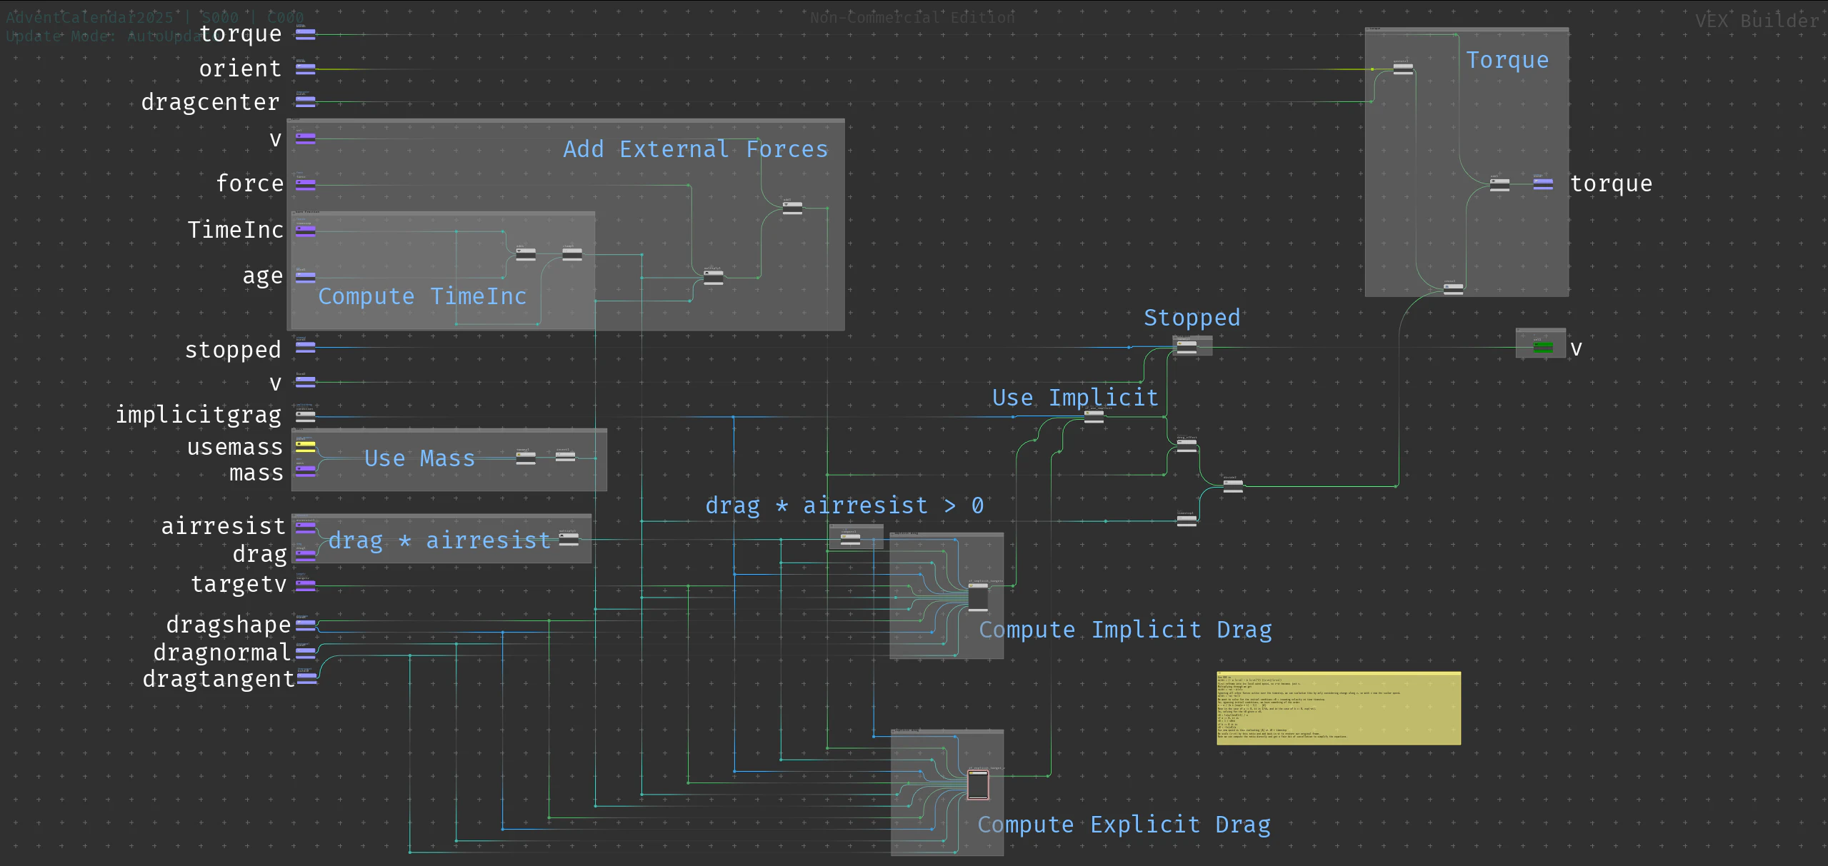Select the qrotate node in Torque box
The height and width of the screenshot is (866, 1828).
tap(1403, 69)
